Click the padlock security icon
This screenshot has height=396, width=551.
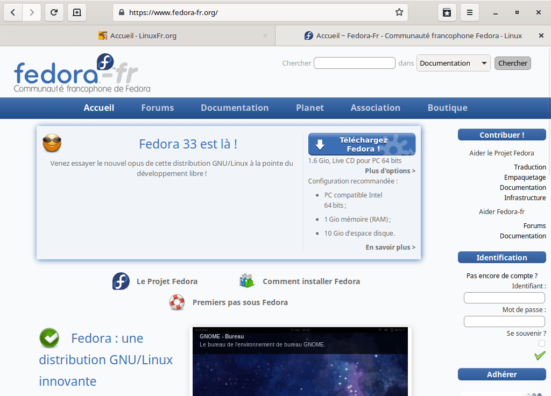[122, 12]
